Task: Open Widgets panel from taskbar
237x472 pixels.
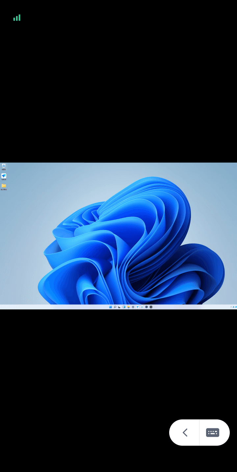Action: tap(124, 307)
